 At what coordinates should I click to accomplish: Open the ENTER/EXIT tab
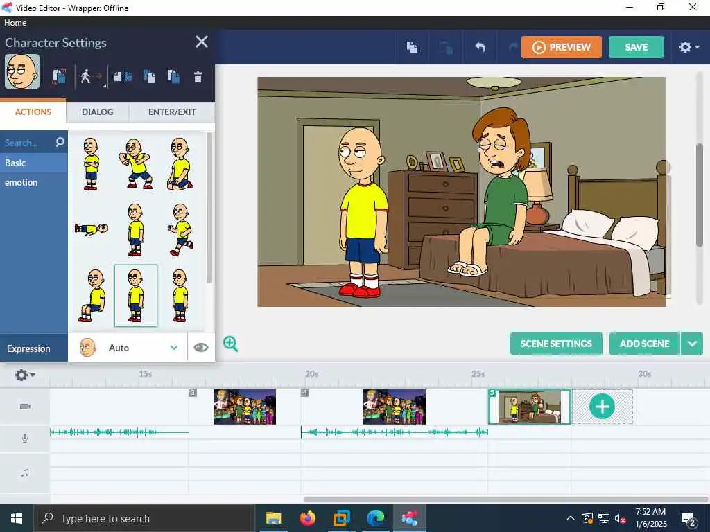coord(172,112)
